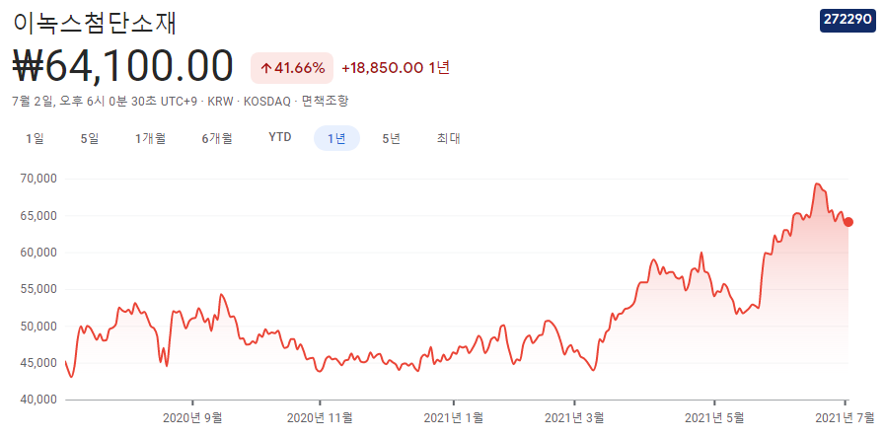885x438 pixels.
Task: Show the 최대 full history range
Action: (448, 138)
